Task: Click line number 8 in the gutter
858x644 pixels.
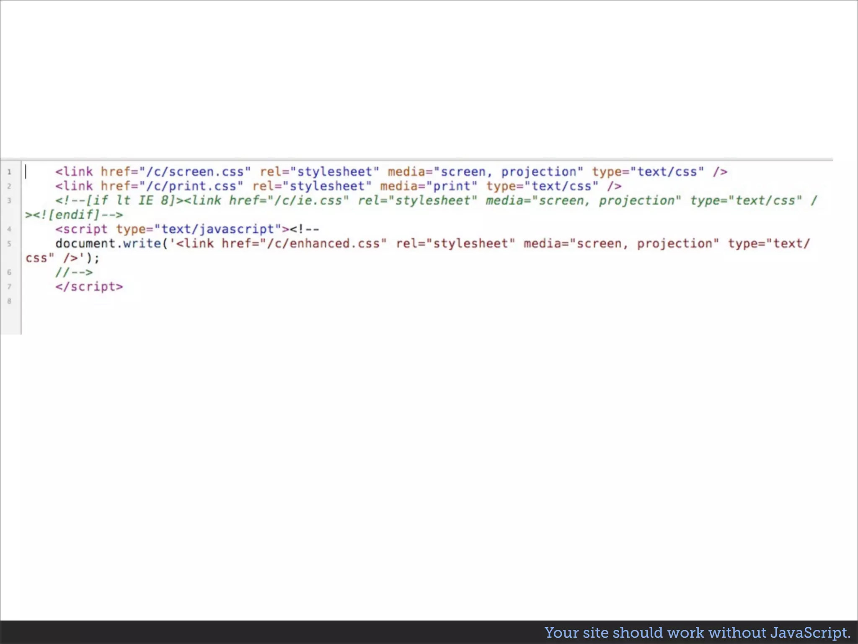Action: click(9, 301)
